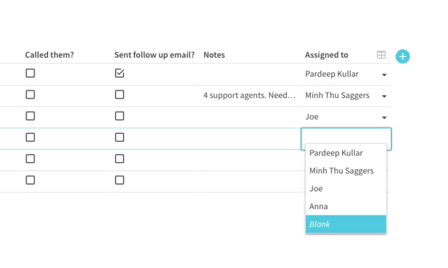Open the dropdown arrow in Minh Thu Saggers' assigned cell

(x=384, y=96)
